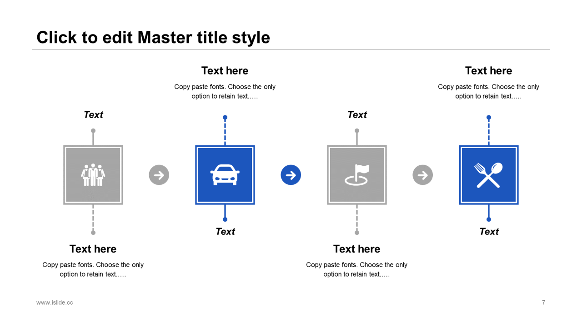Click gray arrow circle between people and car
Viewport: 582px width, 327px height.
pyautogui.click(x=159, y=175)
